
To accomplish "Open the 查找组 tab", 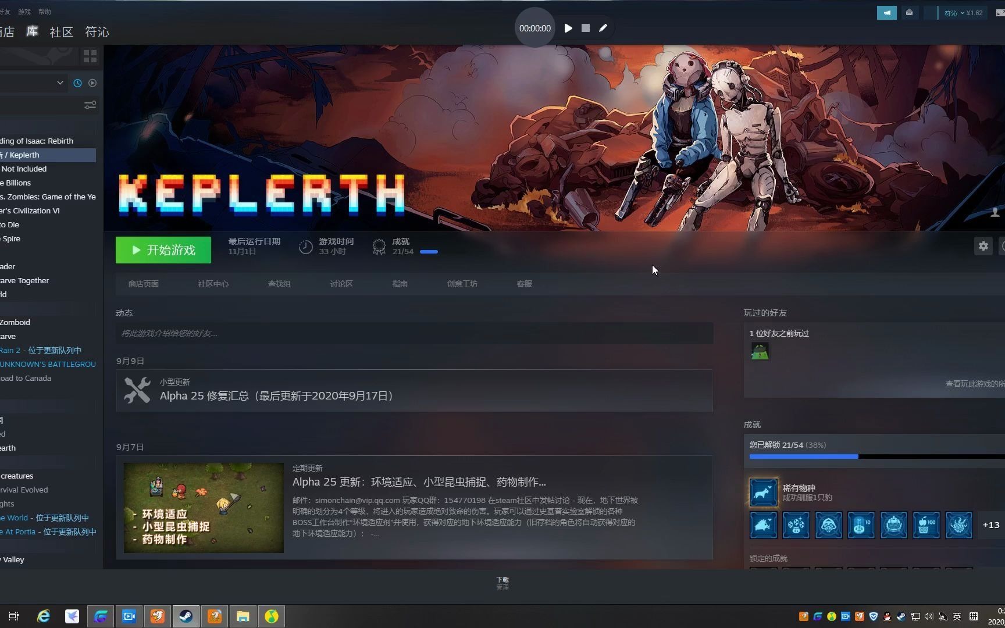I will pyautogui.click(x=279, y=284).
